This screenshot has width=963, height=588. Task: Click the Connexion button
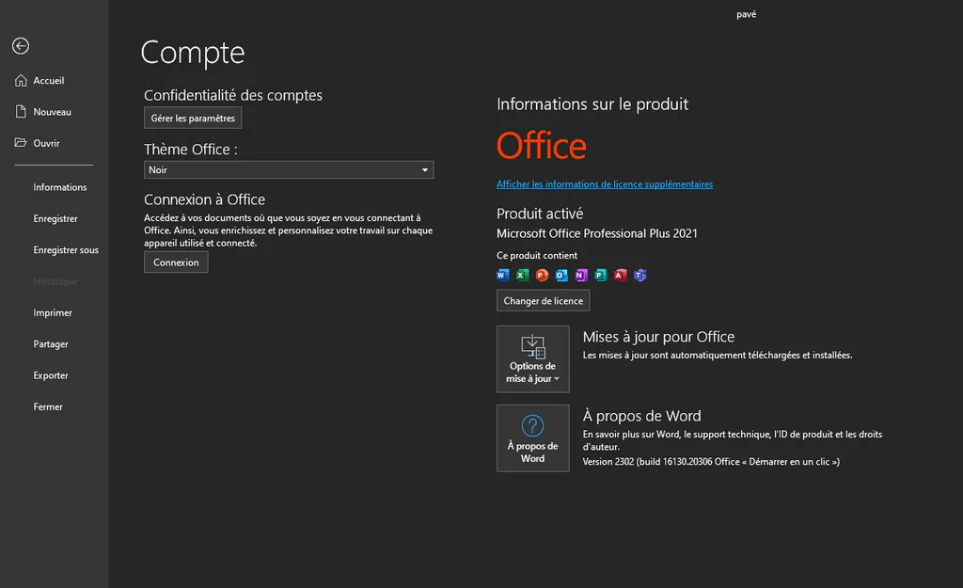(x=176, y=262)
